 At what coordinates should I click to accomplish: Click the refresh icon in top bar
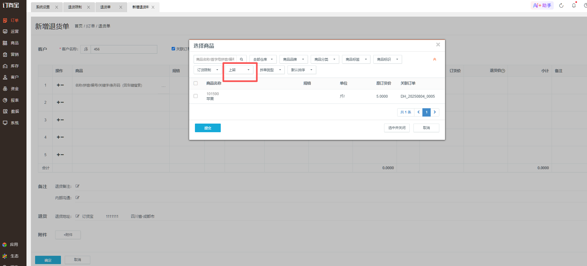click(x=561, y=5)
